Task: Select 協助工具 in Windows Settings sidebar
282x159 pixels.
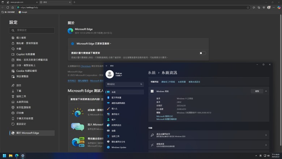Action: point(125,136)
